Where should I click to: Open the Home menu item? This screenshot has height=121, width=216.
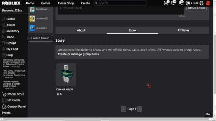point(30,3)
